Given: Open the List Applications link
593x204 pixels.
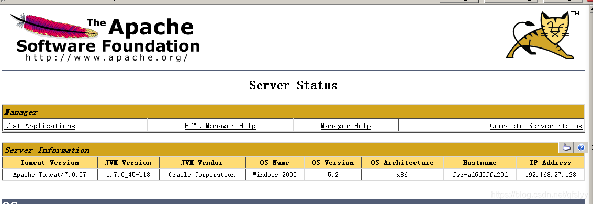Looking at the screenshot, I should 39,126.
